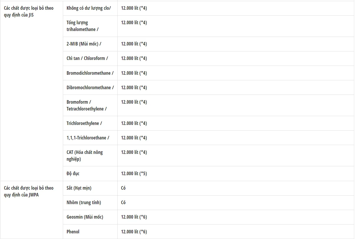Click the "1,1,1-Trichloroethane" label
Image resolution: width=356 pixels, height=239 pixels.
click(88, 138)
